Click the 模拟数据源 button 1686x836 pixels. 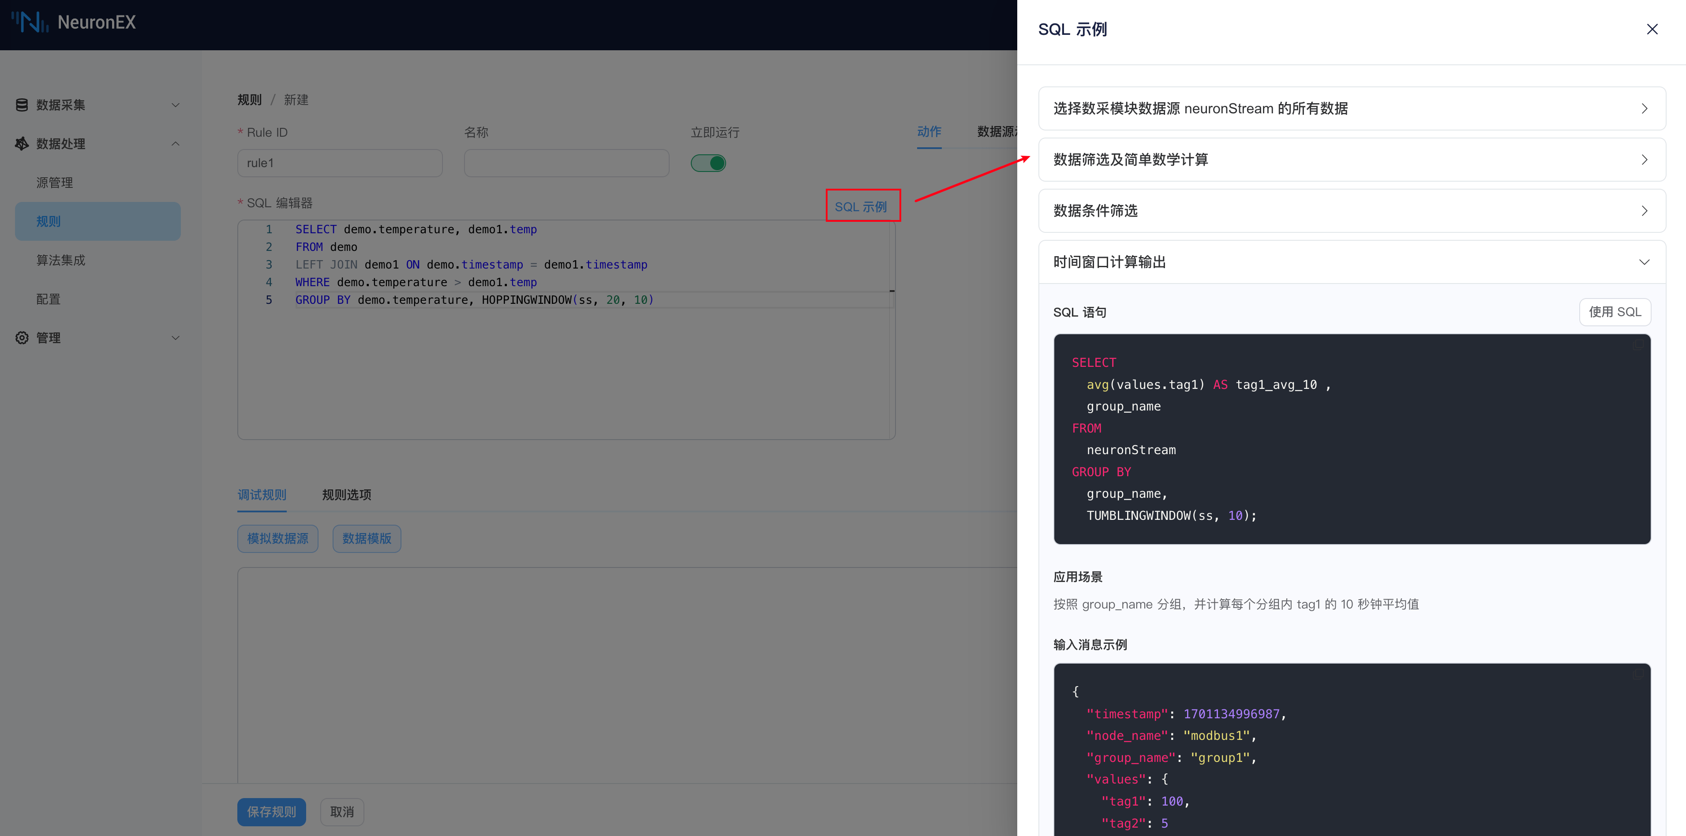coord(277,538)
